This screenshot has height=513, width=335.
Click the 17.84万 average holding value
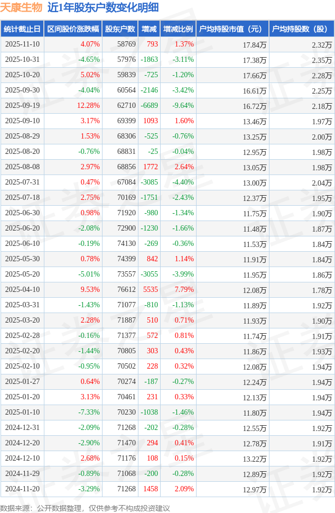click(254, 45)
